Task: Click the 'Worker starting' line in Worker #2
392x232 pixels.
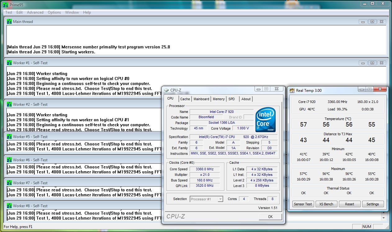Action: click(x=37, y=115)
